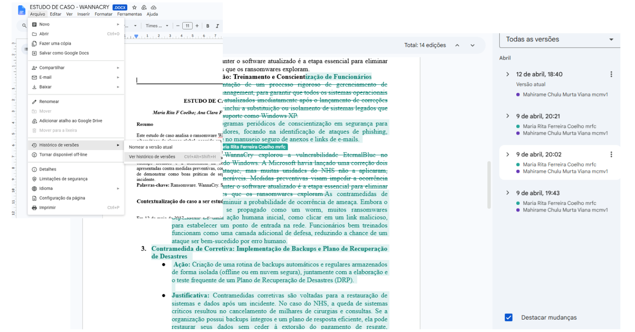
Task: Open the Formatar menu
Action: 104,14
